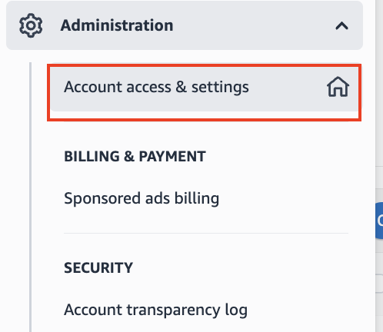The height and width of the screenshot is (332, 383).
Task: Click the word 'Sponsored' in the billing entry
Action: 102,199
